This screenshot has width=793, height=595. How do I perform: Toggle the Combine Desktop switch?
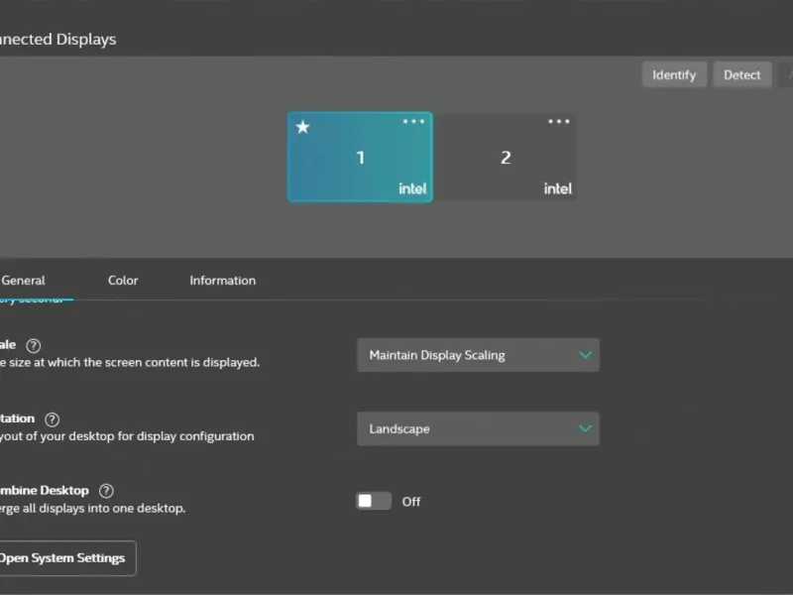[x=374, y=501]
